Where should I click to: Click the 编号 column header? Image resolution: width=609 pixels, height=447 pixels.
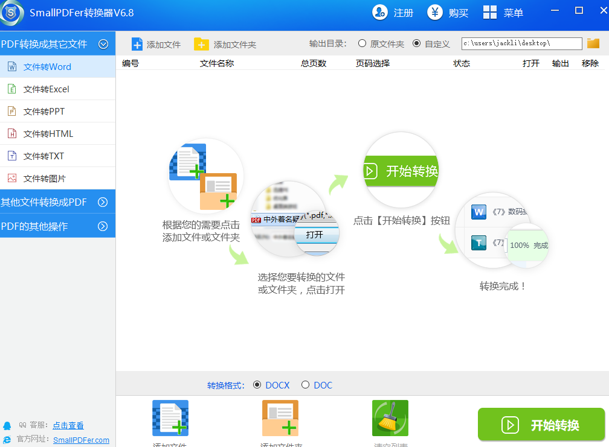(130, 63)
